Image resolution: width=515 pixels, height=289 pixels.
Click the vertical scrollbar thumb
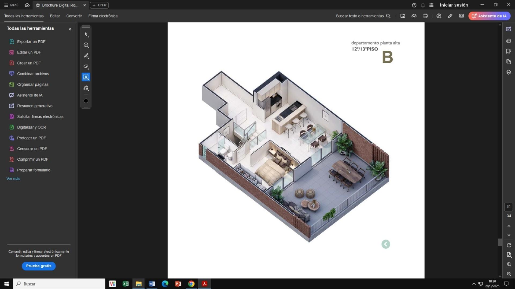tap(500, 242)
